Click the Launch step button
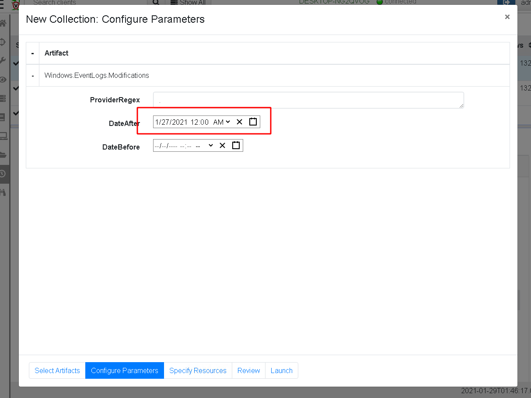This screenshot has width=531, height=398. point(281,370)
